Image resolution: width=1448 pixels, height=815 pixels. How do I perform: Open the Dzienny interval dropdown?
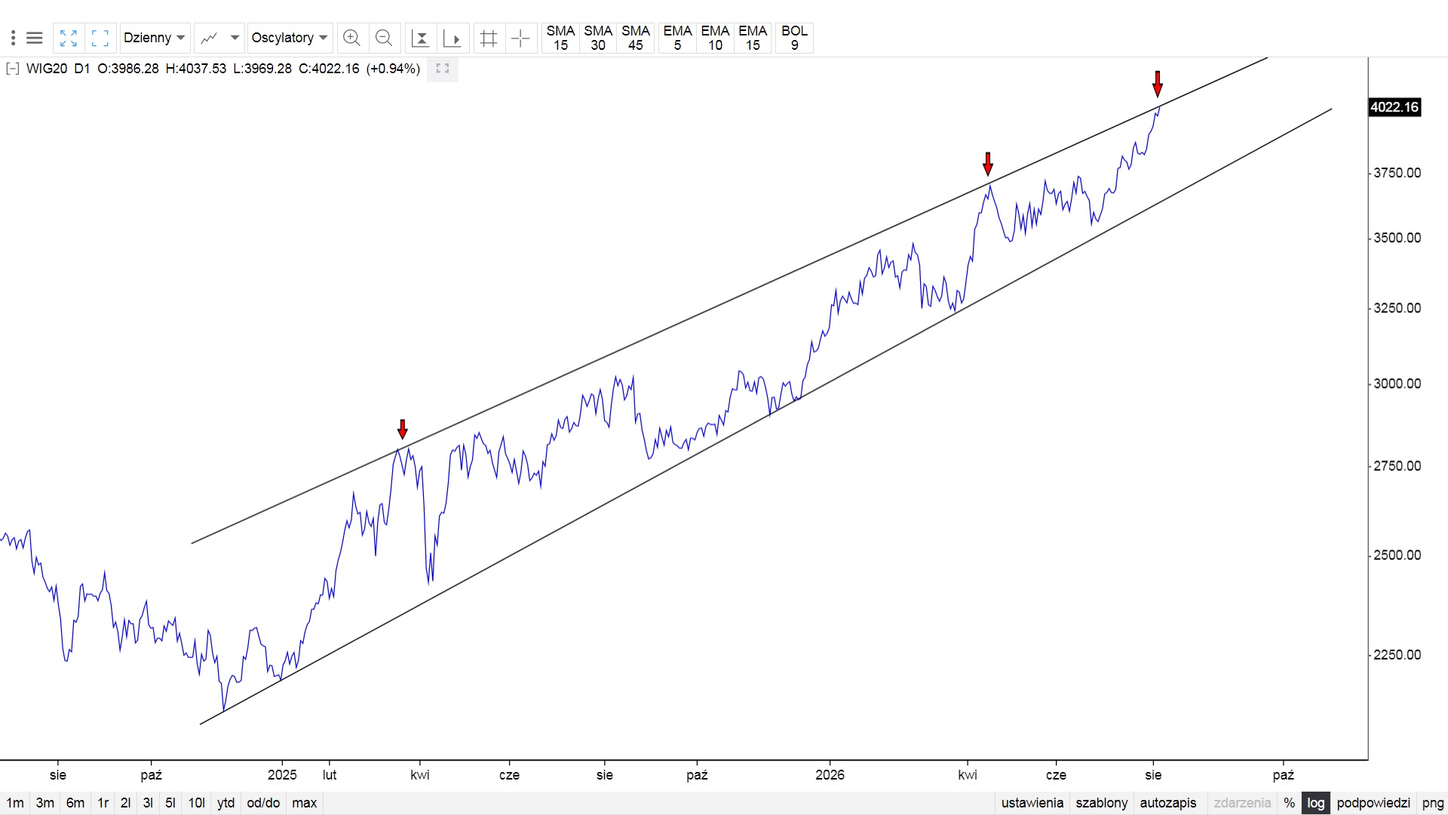[x=155, y=38]
